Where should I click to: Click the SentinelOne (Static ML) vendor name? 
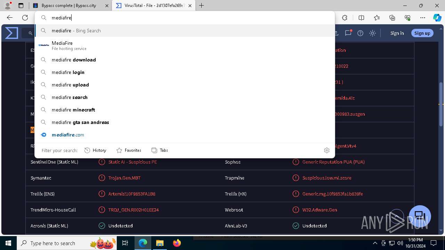point(54,162)
